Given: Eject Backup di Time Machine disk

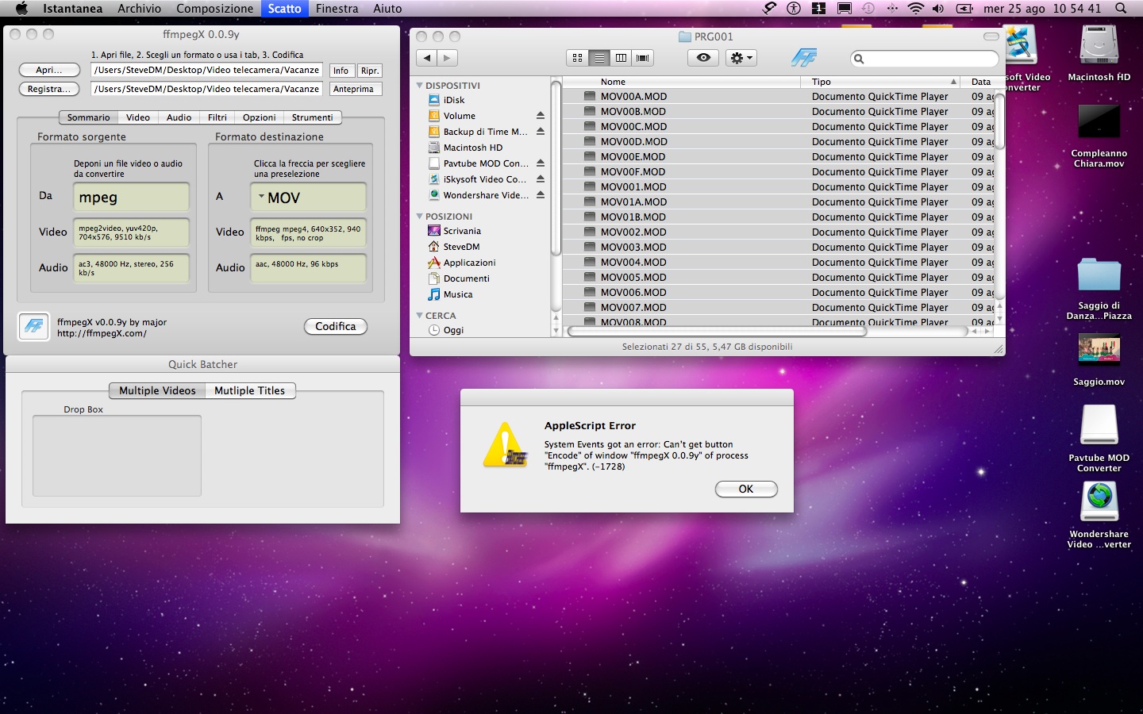Looking at the screenshot, I should (541, 132).
